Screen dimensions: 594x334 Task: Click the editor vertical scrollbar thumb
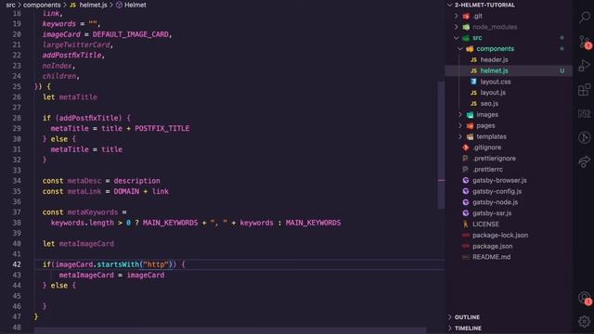coord(442,145)
